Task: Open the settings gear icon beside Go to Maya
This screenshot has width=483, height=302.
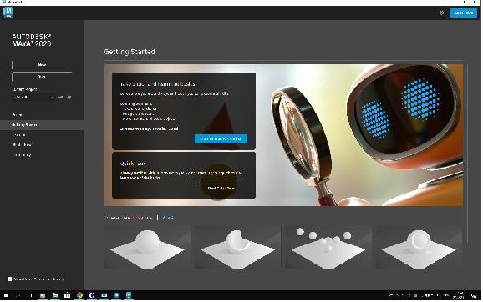Action: point(441,13)
